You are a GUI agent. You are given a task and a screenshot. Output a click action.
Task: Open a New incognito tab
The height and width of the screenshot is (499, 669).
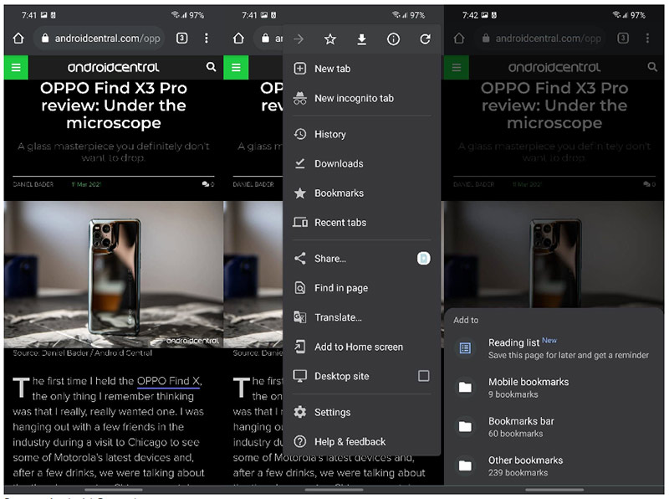362,98
